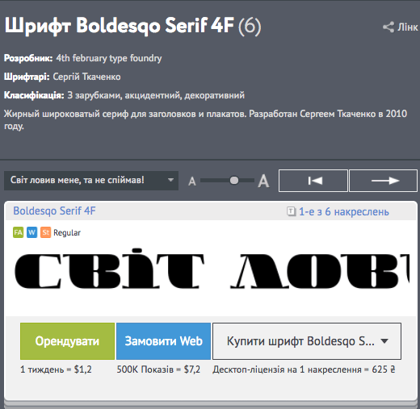
Task: Expand the 'Купити шрифт Boldesqo S...' dropdown
Action: (x=307, y=341)
